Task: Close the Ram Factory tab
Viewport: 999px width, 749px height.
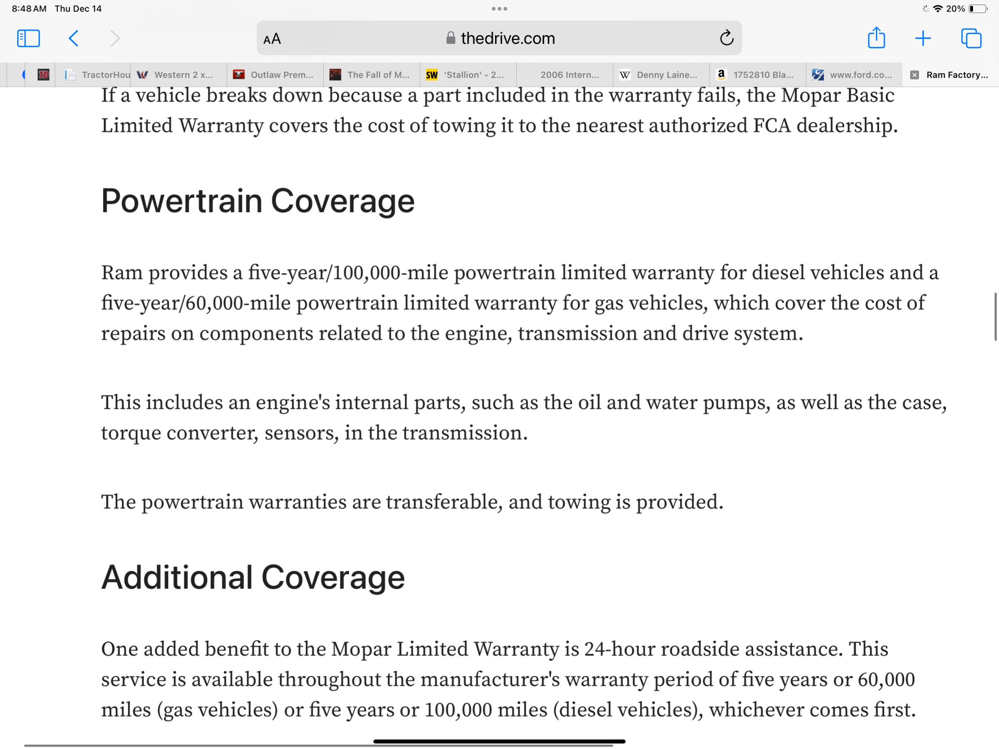Action: 914,75
